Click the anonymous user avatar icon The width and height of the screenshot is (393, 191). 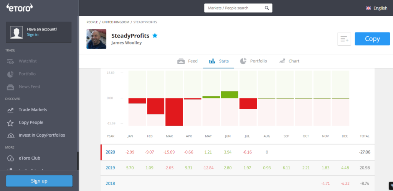coord(17,32)
